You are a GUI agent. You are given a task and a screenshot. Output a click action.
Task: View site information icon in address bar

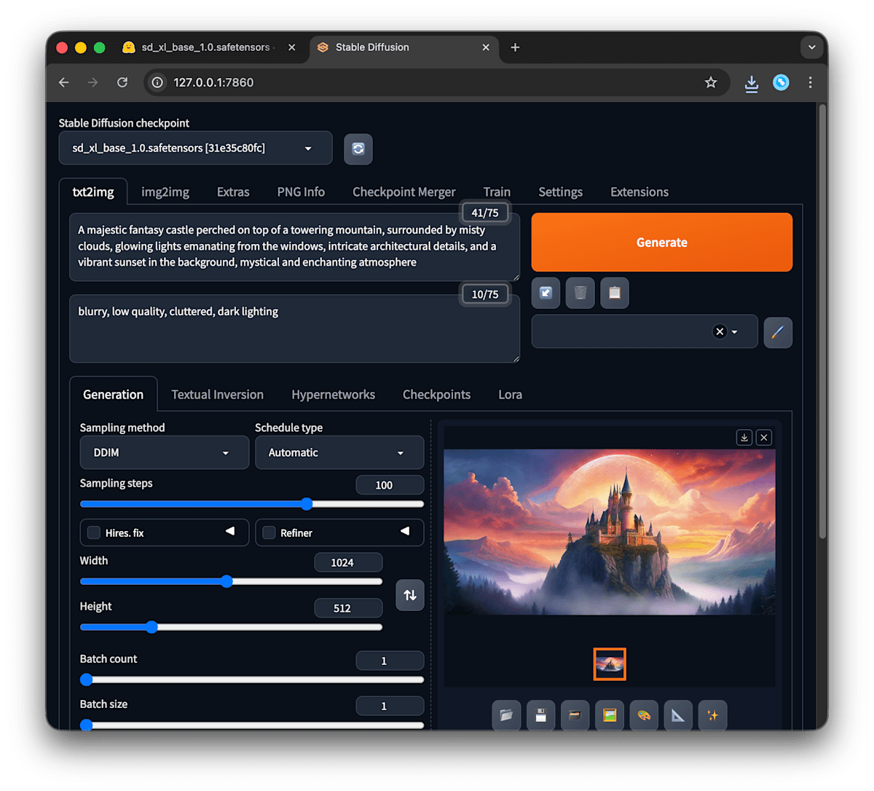click(x=157, y=82)
